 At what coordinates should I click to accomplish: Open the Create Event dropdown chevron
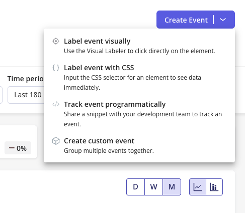223,20
